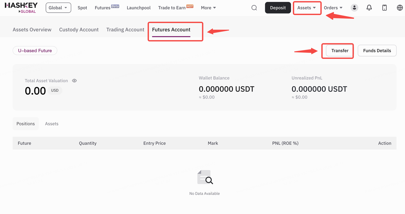Click the Total Asset Valuation label

(46, 81)
